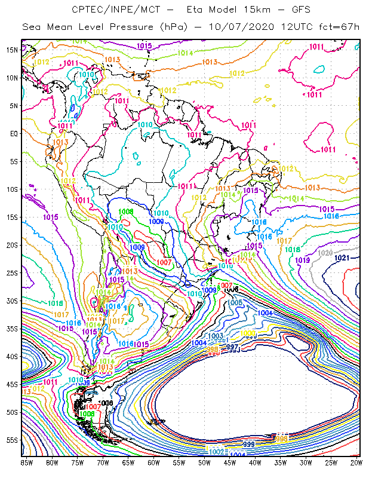Click the '70W' longitude axis label
The width and height of the screenshot is (369, 478).
(103, 463)
